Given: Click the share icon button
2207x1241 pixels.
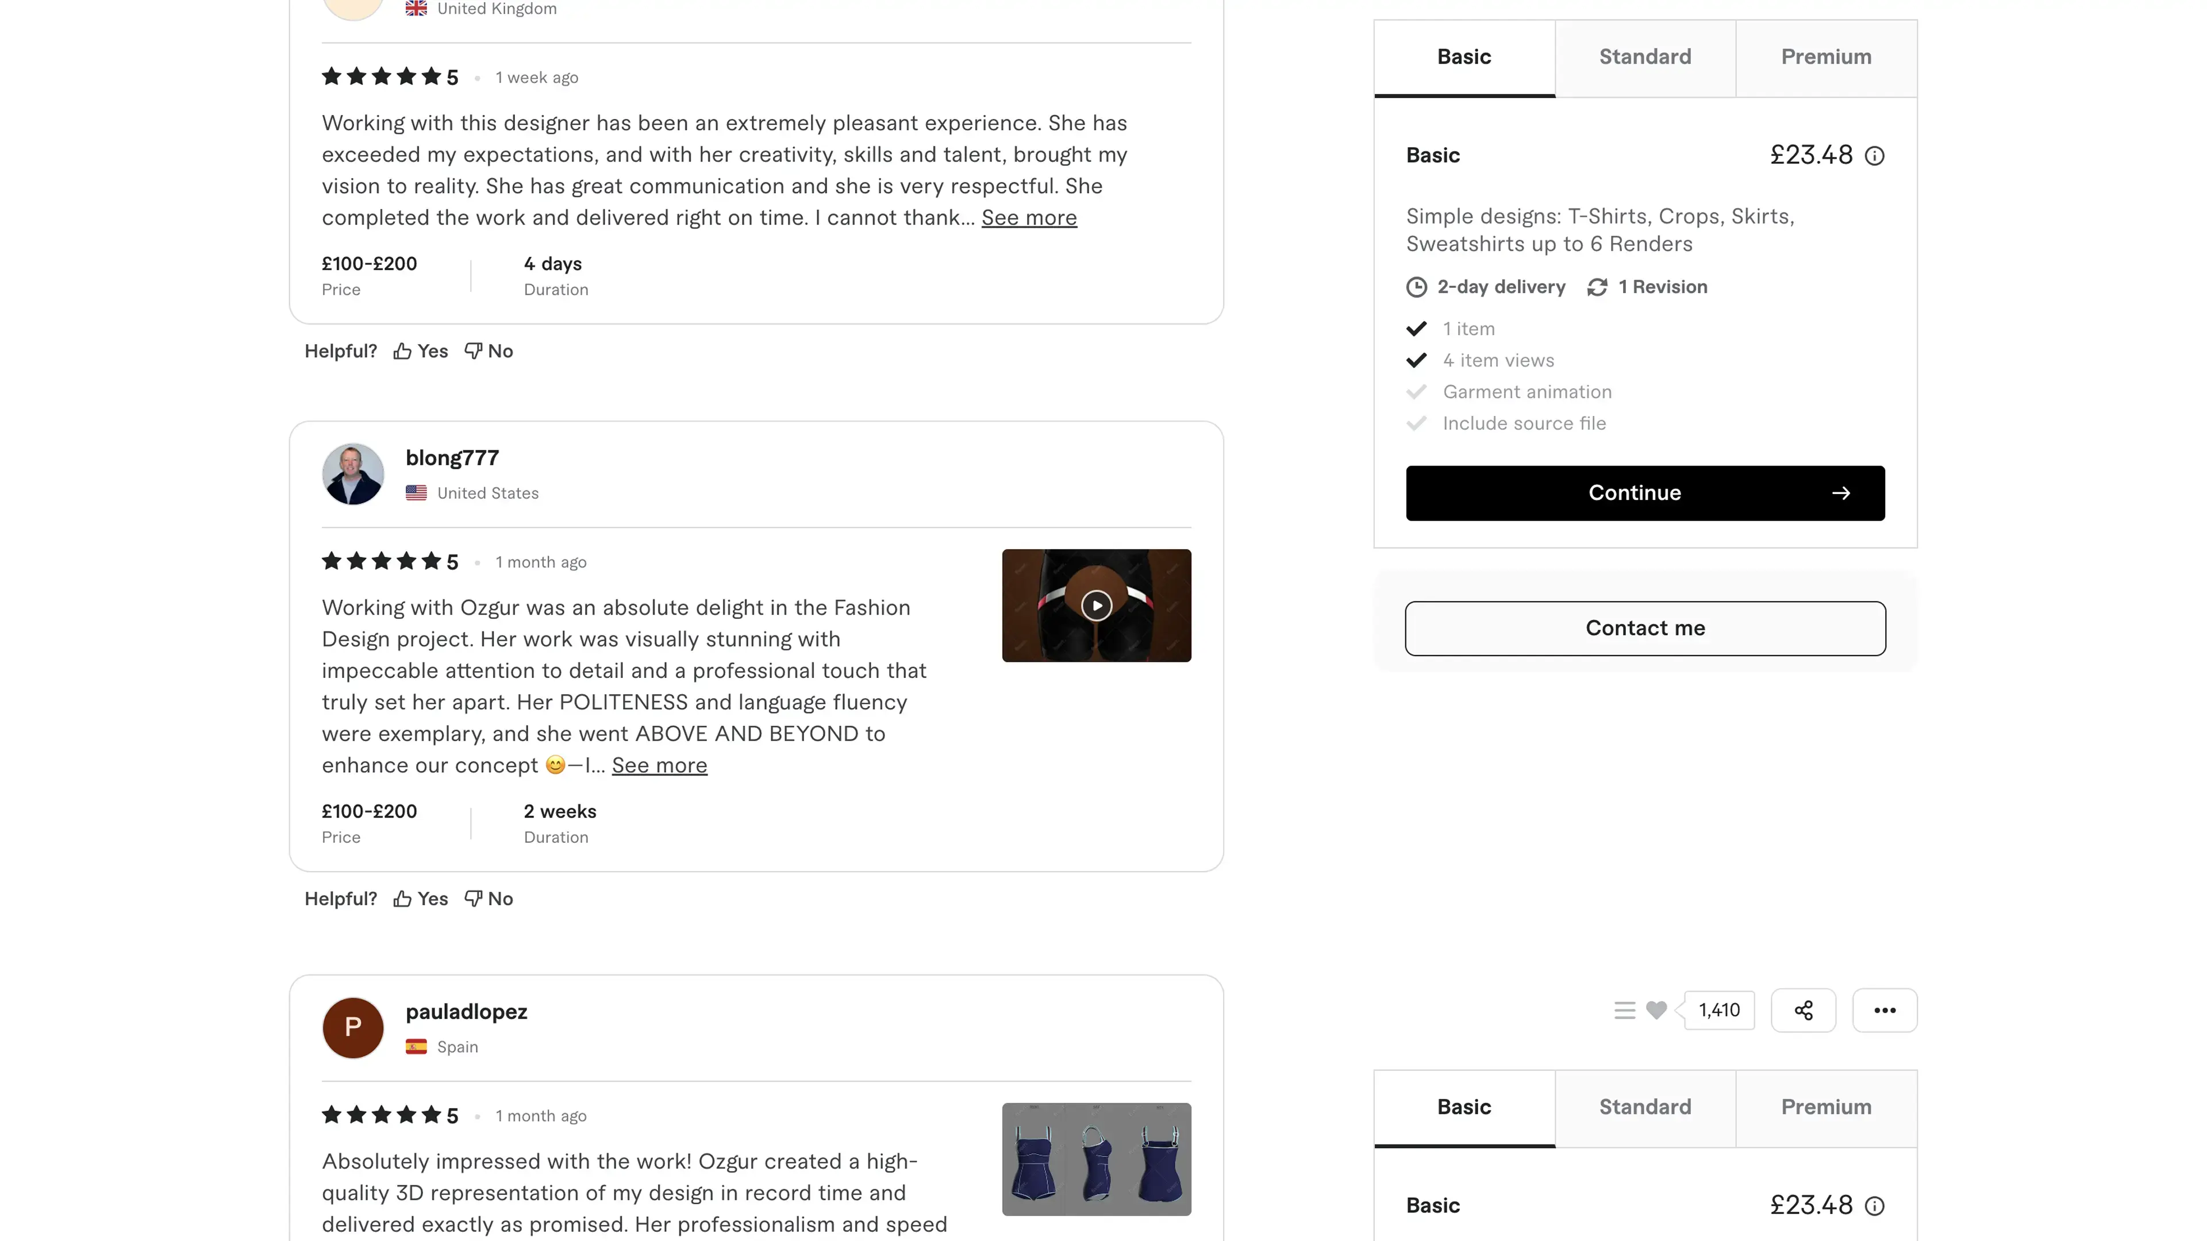Looking at the screenshot, I should (x=1802, y=1011).
